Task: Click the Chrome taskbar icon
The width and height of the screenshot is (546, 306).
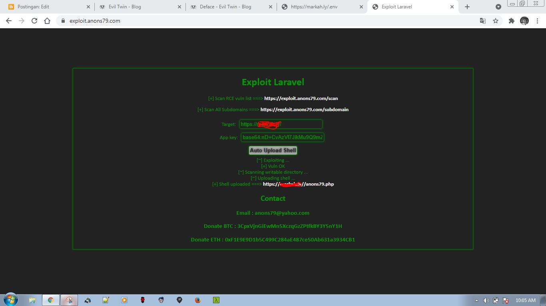Action: tap(51, 300)
